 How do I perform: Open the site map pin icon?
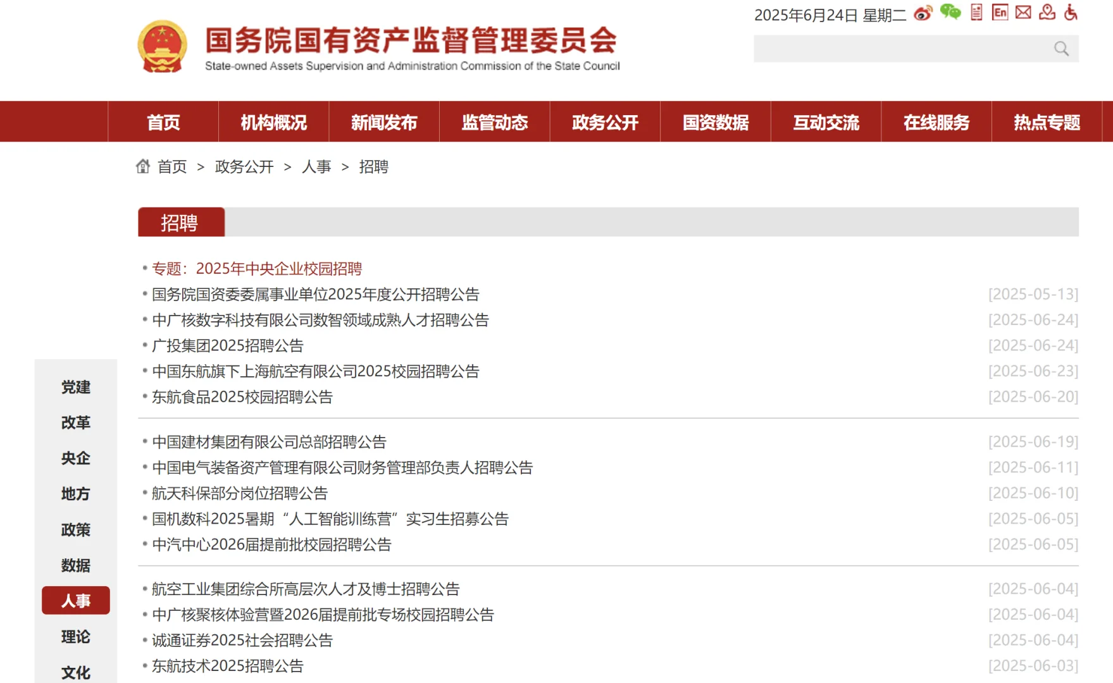1047,12
